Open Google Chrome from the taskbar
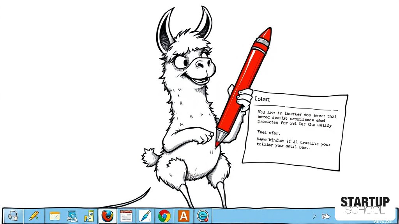 (164, 216)
